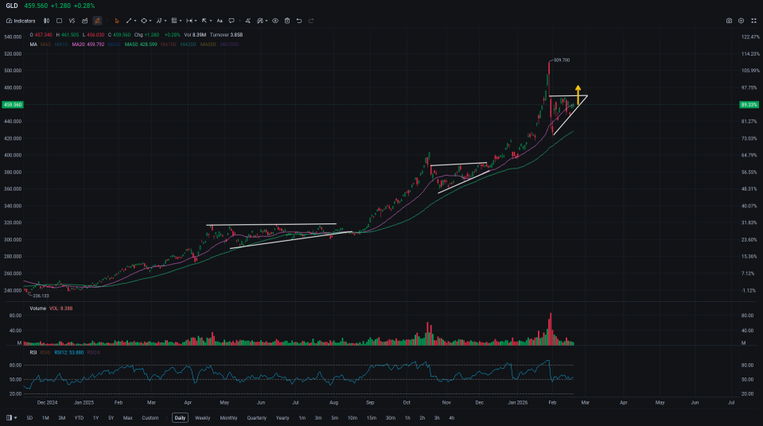763x426 pixels.
Task: Open the Custom range option
Action: click(150, 418)
